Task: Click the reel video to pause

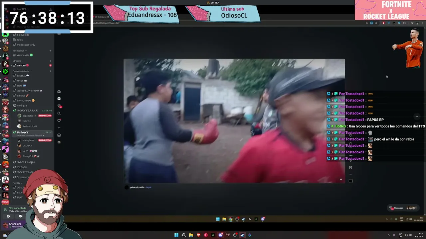Action: 234,121
